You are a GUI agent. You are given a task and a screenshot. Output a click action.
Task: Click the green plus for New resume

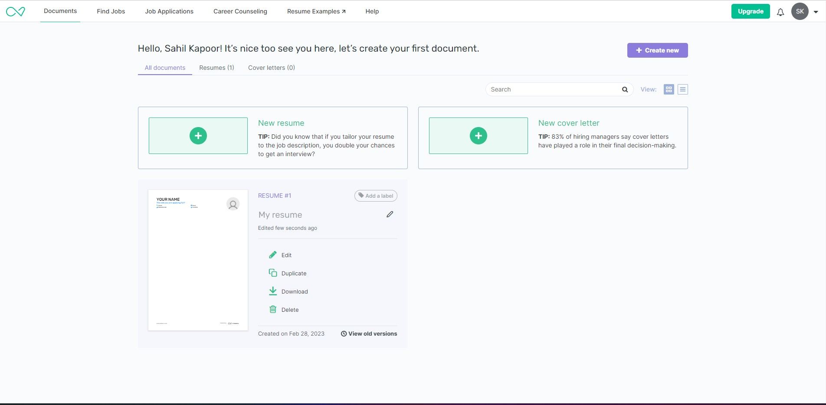[198, 136]
